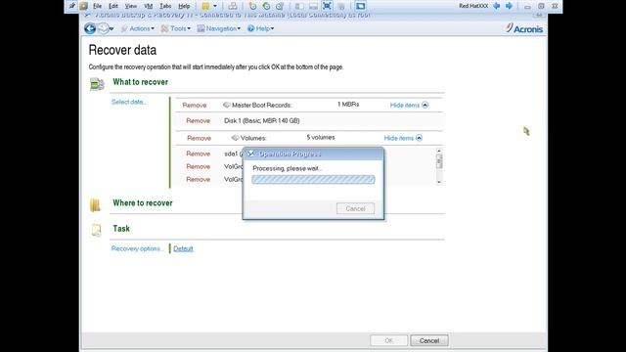Click the revert snapshot green icon
This screenshot has width=626, height=352.
tap(266, 6)
